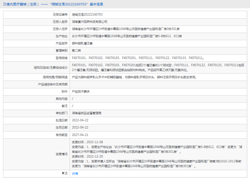Screen dimensions: 250x180
Task: Click the bulb icon next to 注
Action: coord(63,173)
